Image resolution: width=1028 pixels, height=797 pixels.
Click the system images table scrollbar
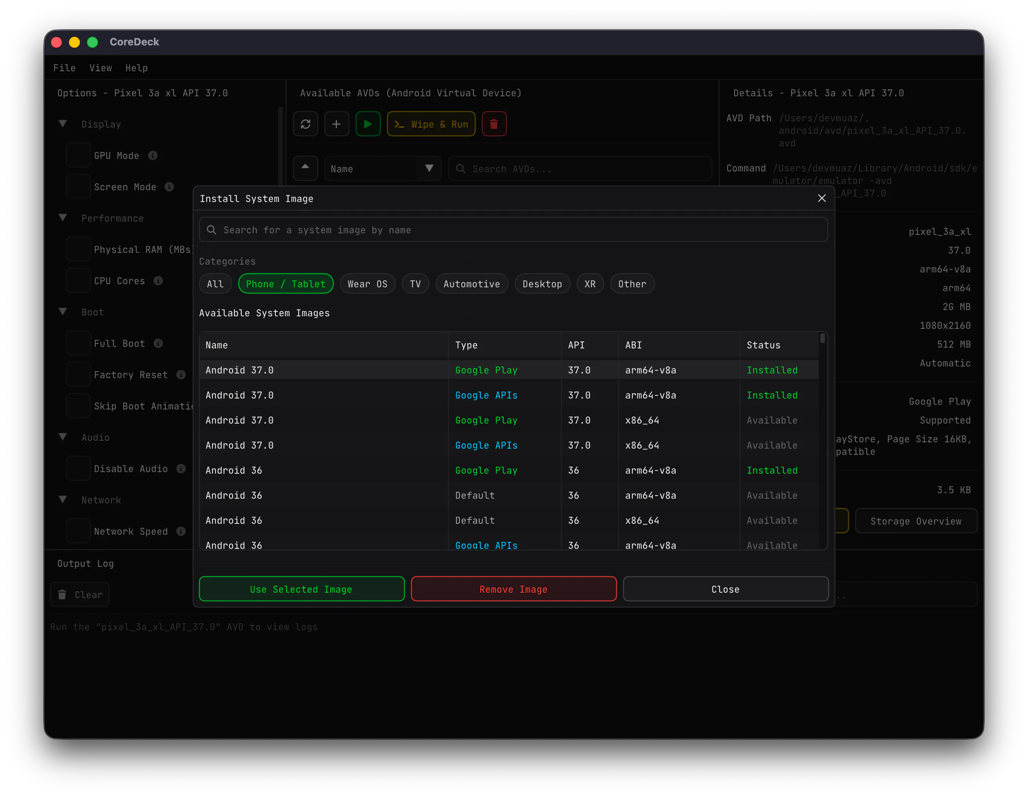point(822,338)
